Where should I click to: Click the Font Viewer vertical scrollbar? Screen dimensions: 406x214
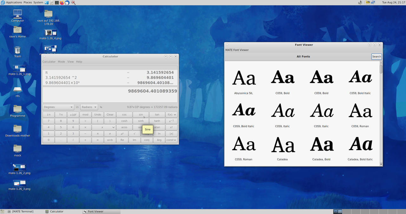point(381,68)
